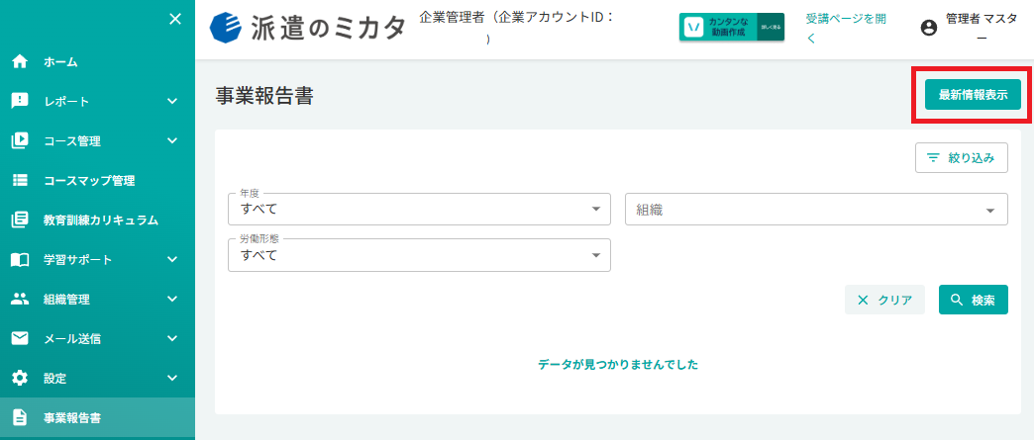Viewport: 1034px width, 440px height.
Task: Click the 絞り込み filter button
Action: pos(962,158)
